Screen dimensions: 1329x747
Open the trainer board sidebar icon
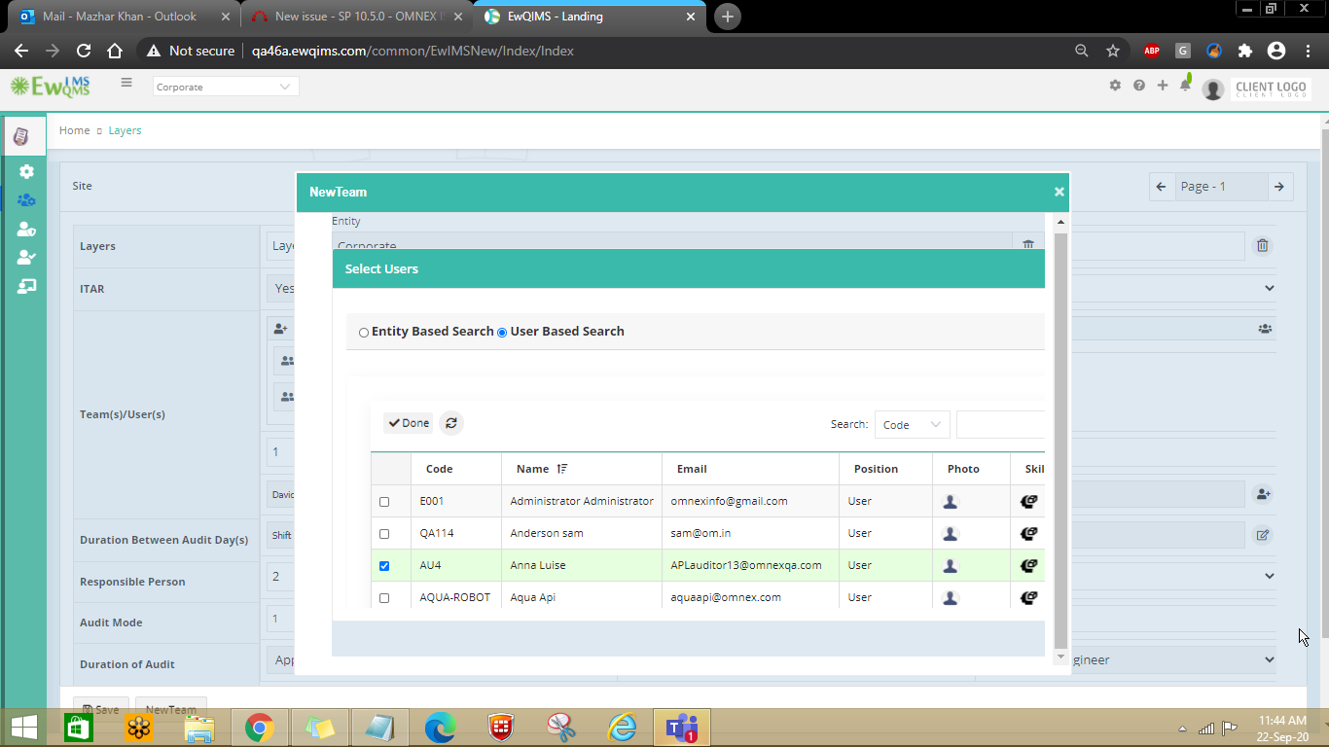pos(26,286)
